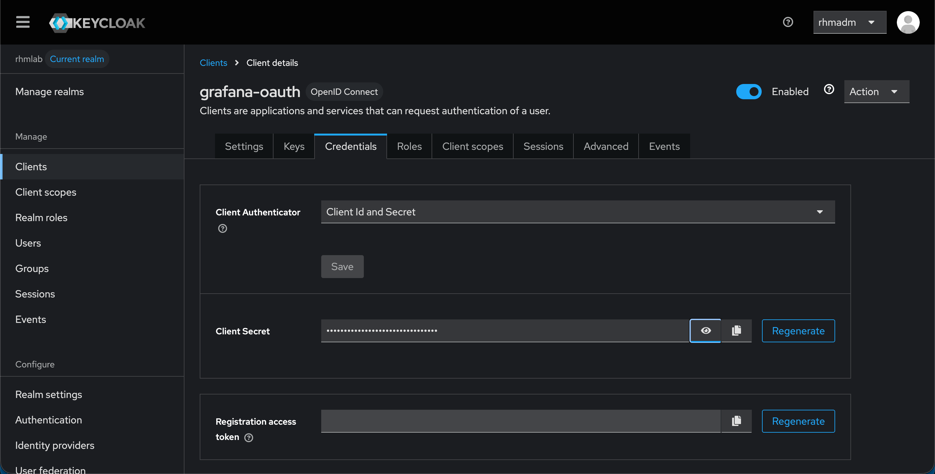Click the Keycloak logo
Image resolution: width=935 pixels, height=474 pixels.
coord(97,23)
